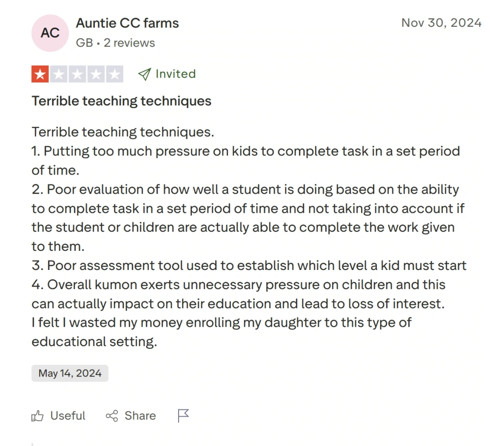
Task: View the reviewer's 2 reviews link
Action: [x=128, y=43]
